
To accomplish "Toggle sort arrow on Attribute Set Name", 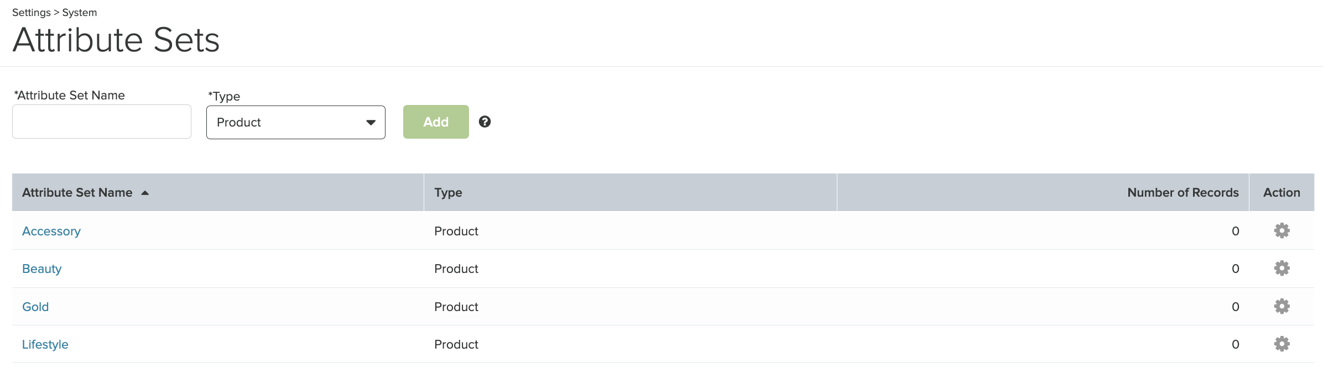I will pos(145,193).
